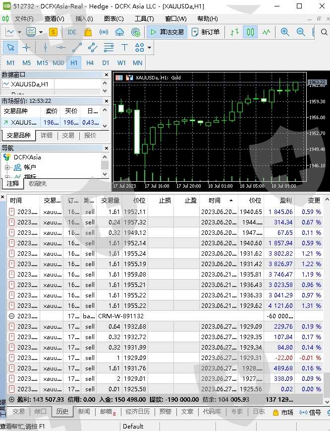Switch chart to line chart icon

267,32
